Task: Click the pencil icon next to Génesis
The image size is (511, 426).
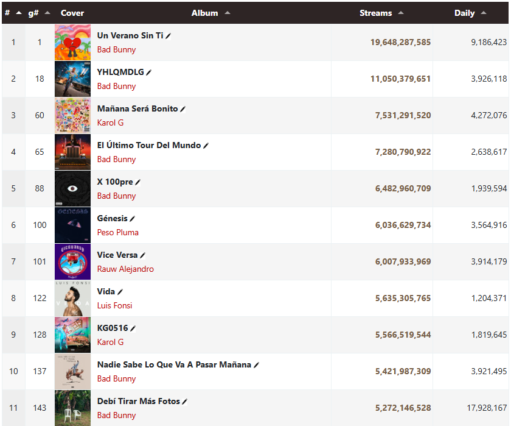Action: (133, 219)
